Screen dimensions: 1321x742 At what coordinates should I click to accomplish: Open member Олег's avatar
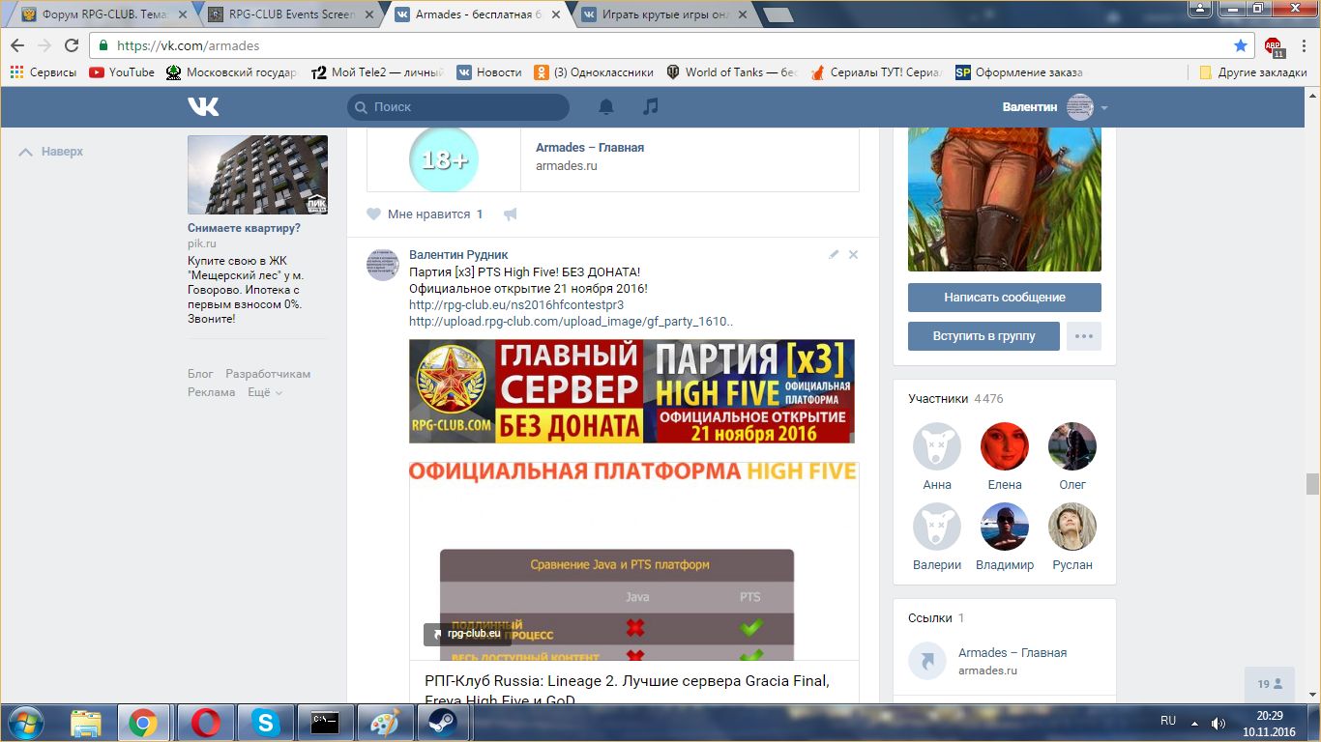click(x=1072, y=446)
